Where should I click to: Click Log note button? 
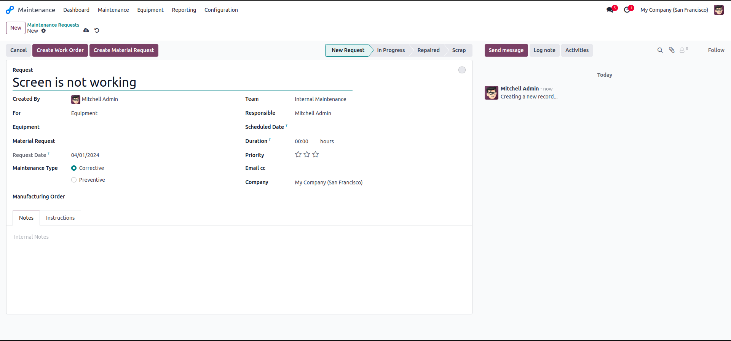click(544, 50)
